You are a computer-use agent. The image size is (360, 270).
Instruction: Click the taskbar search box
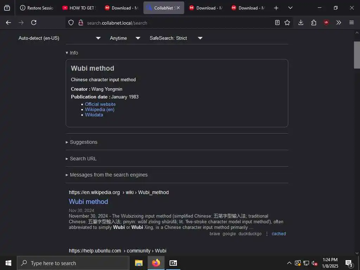point(73,263)
